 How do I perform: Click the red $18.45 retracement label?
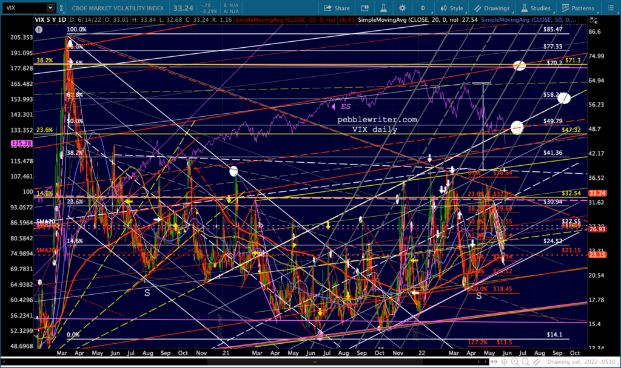tap(503, 289)
